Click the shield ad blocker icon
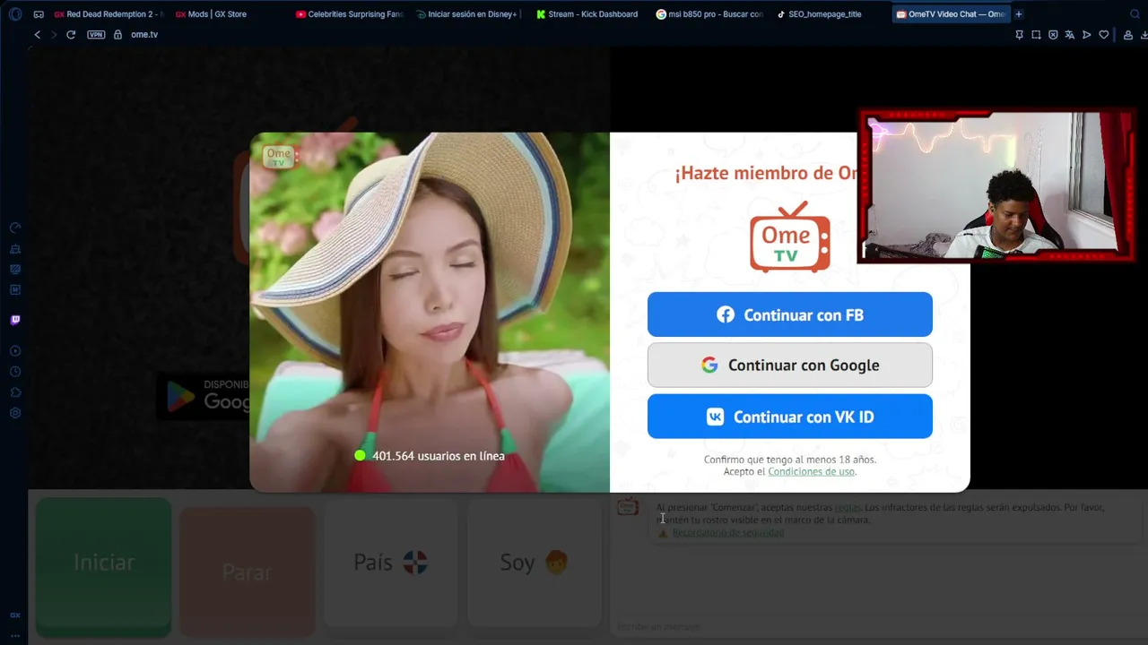The width and height of the screenshot is (1148, 645). point(1053,35)
